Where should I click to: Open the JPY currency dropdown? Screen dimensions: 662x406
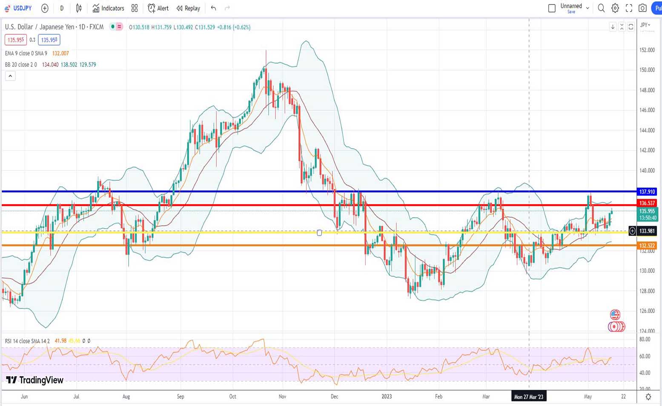point(645,25)
